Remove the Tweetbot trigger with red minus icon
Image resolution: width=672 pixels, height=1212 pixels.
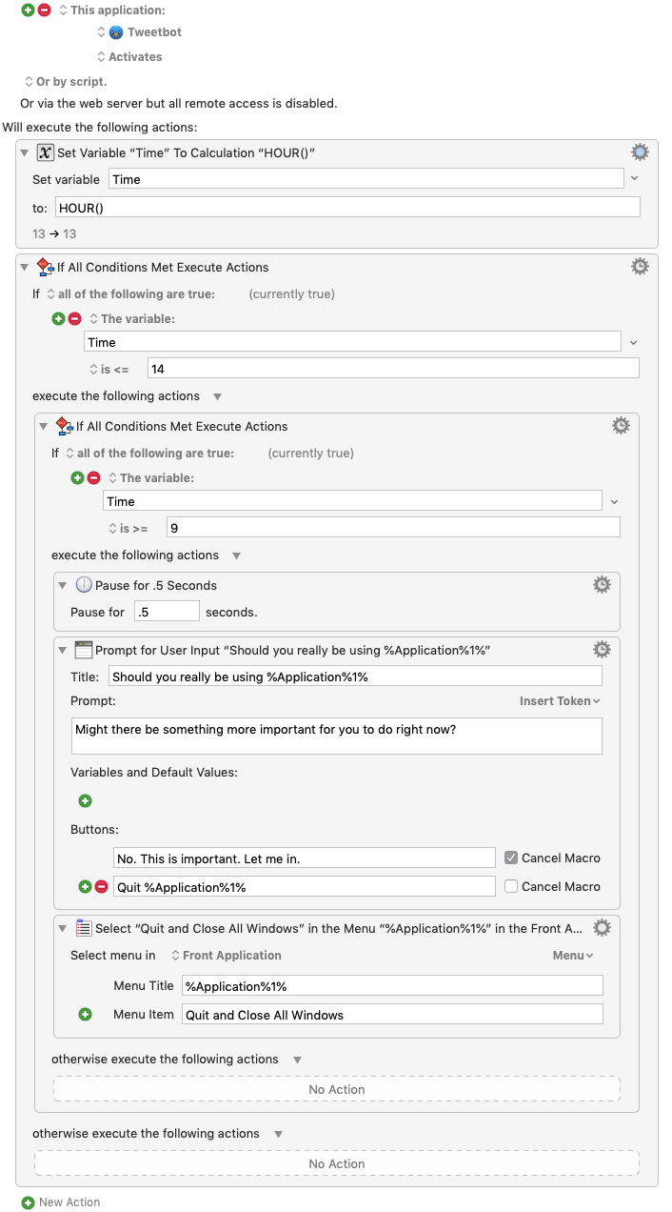tap(44, 10)
